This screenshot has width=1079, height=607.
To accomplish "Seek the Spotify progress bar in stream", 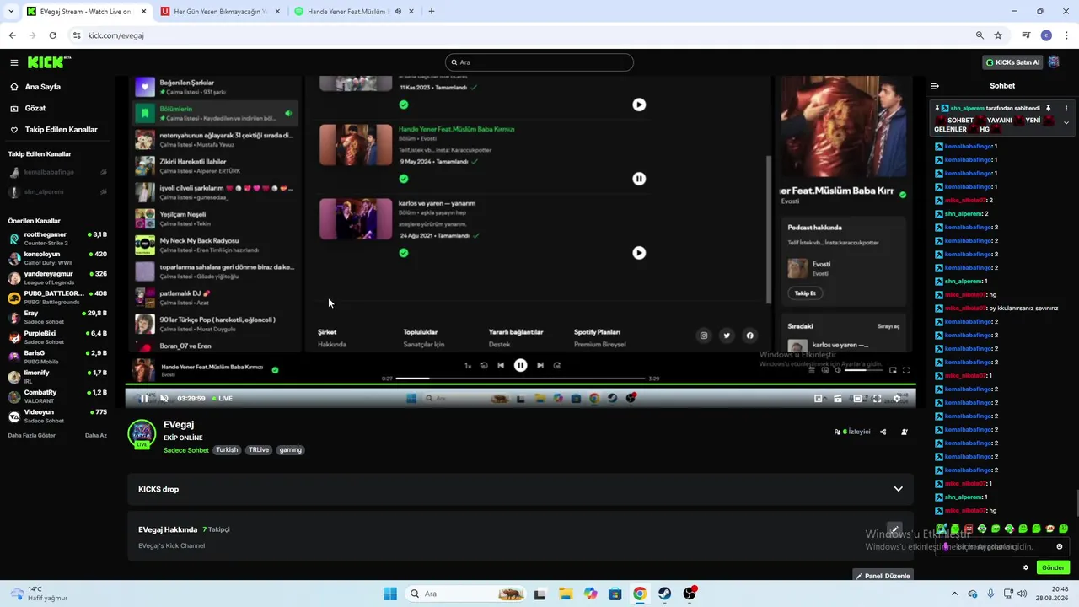I will point(521,379).
